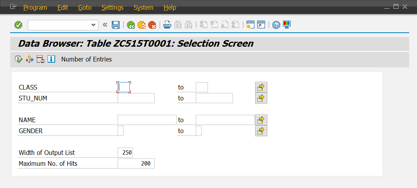Collapse command field with double-chevron icon

coord(105,25)
